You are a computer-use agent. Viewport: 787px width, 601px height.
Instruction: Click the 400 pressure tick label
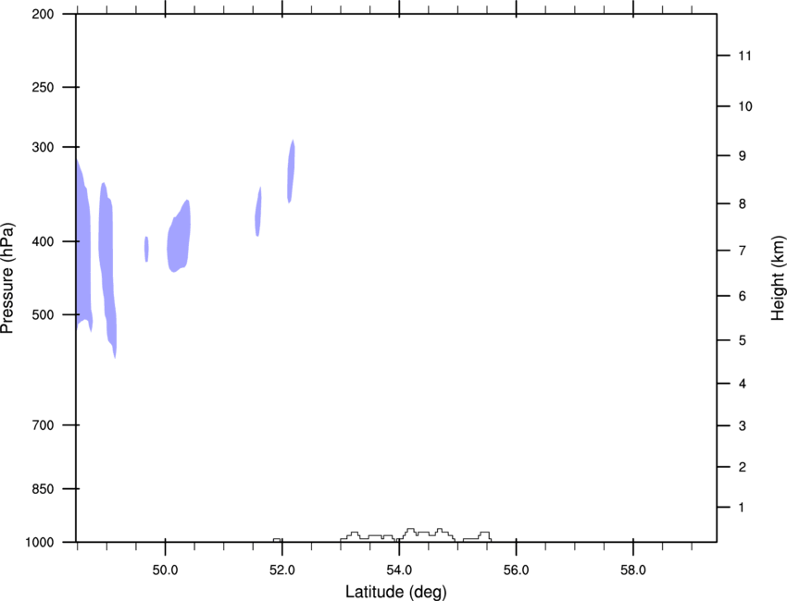tap(43, 241)
